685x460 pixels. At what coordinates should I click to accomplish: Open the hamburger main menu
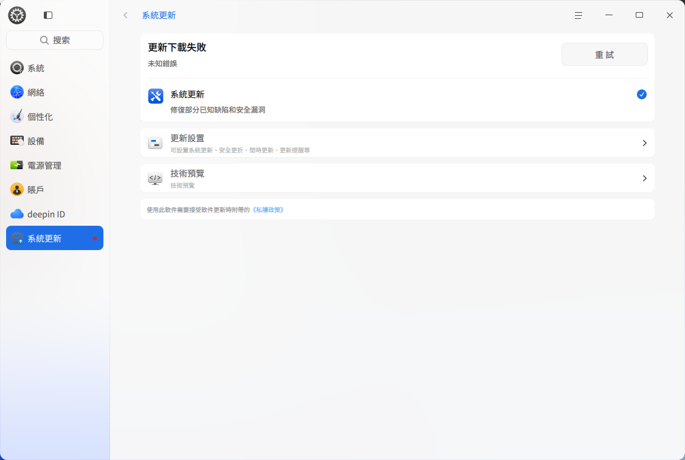pos(579,15)
